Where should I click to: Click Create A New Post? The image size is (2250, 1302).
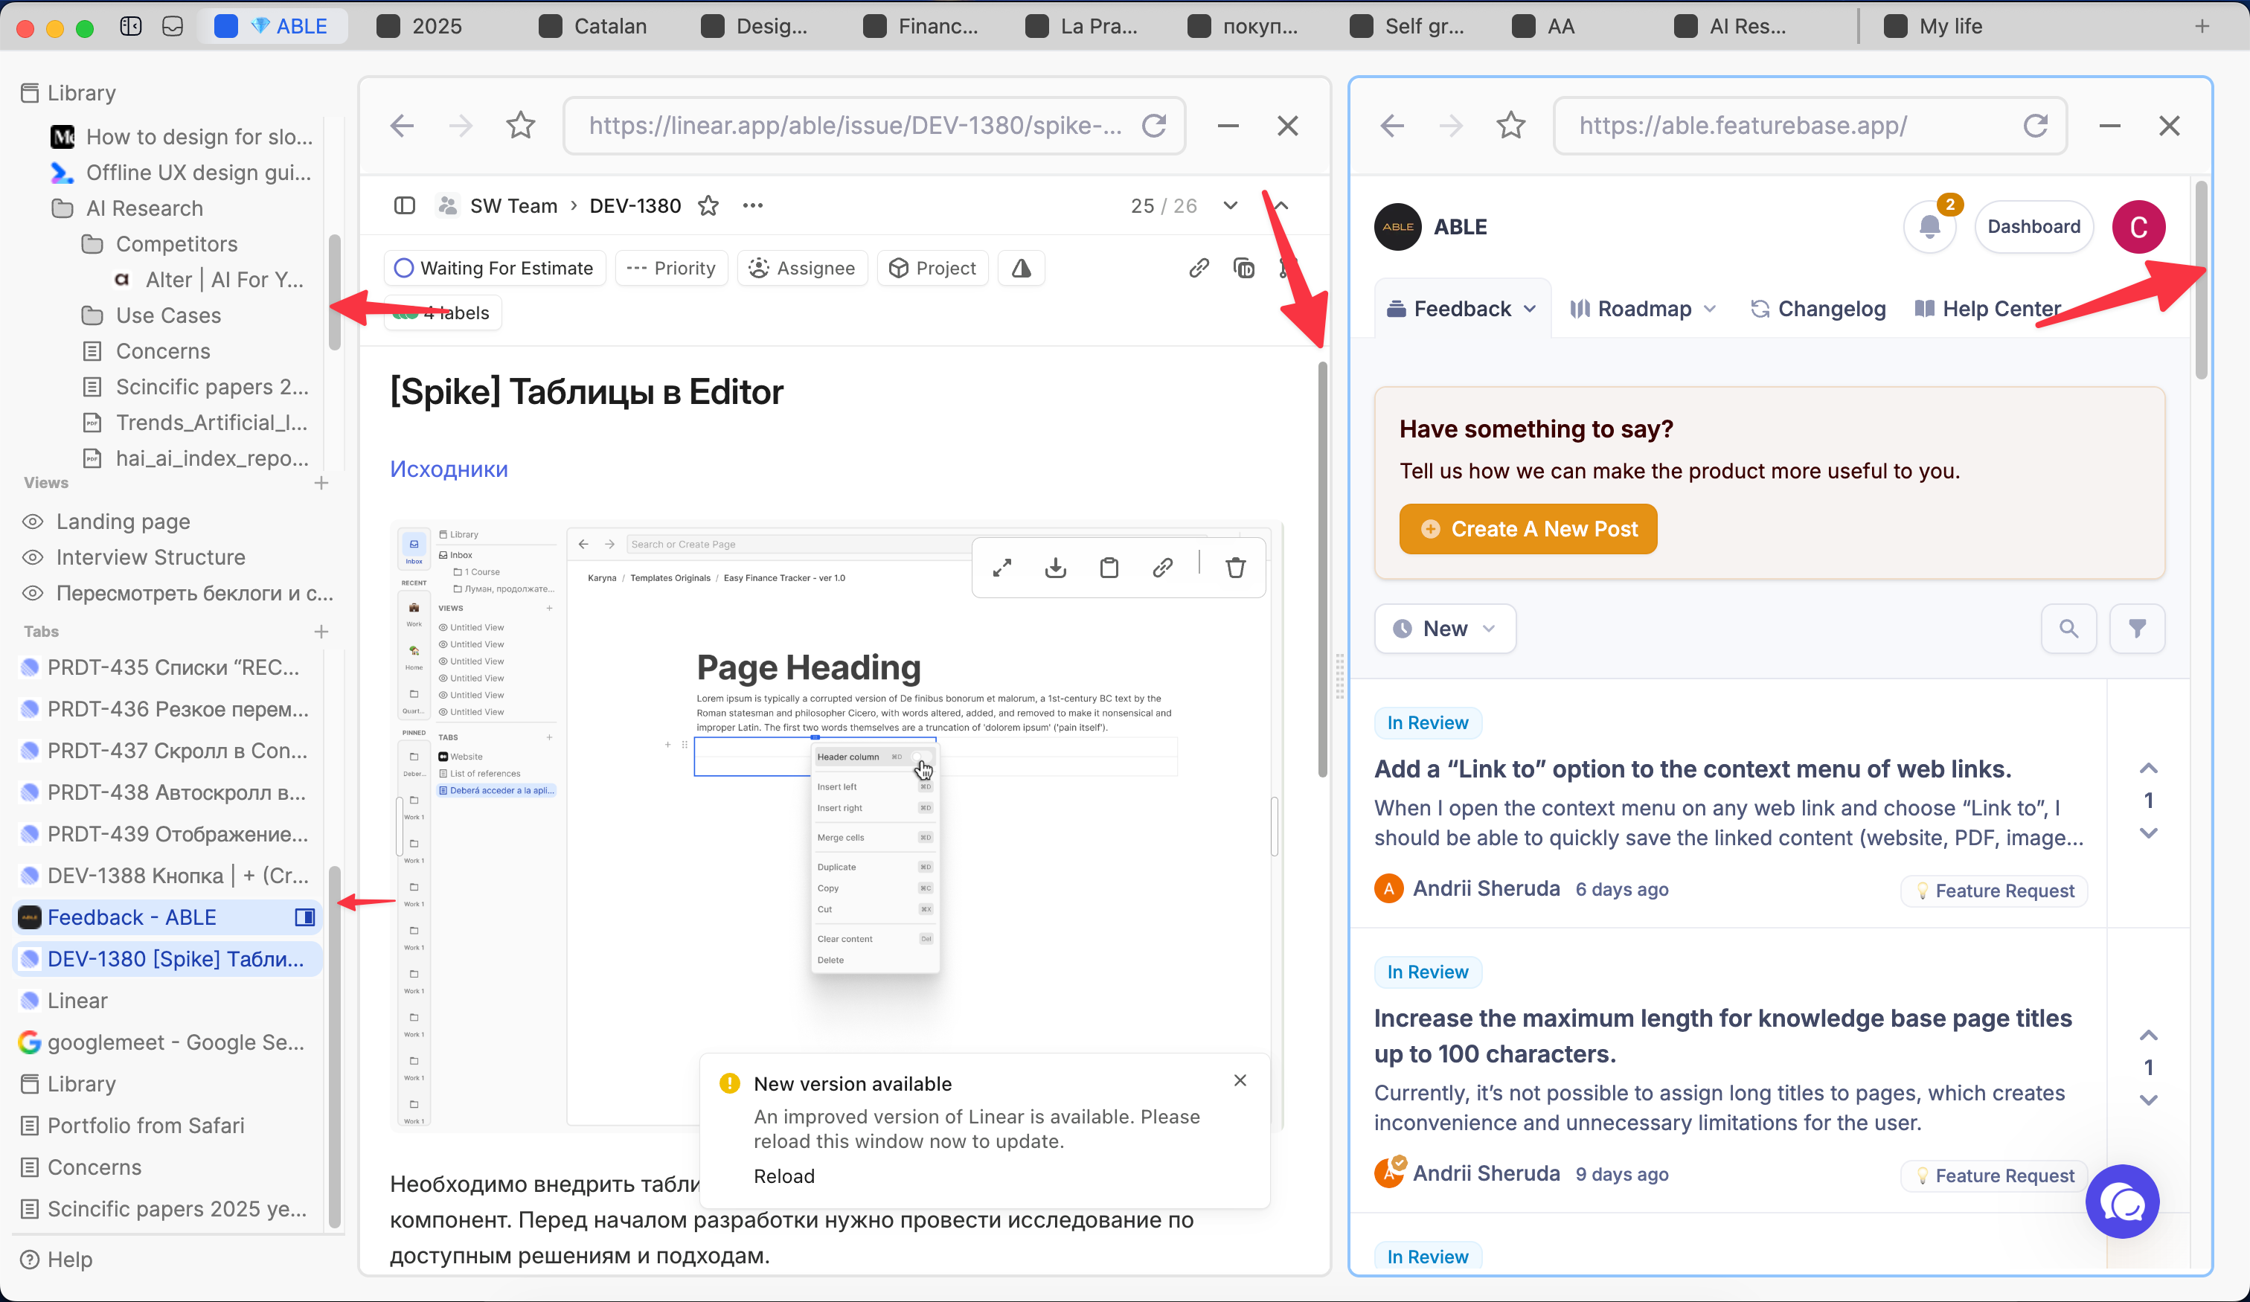[x=1528, y=530]
